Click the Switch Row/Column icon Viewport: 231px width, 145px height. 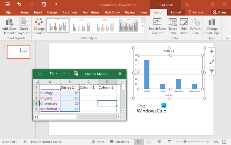(x=157, y=22)
